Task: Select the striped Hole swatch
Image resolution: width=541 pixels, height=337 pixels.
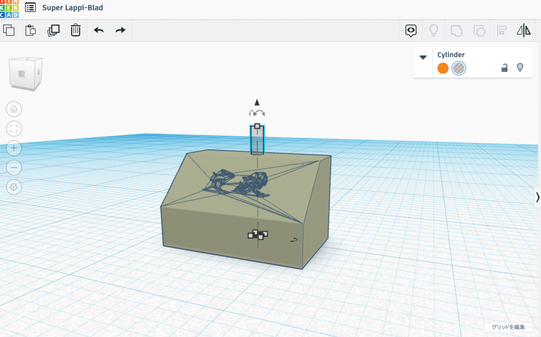Action: [459, 68]
